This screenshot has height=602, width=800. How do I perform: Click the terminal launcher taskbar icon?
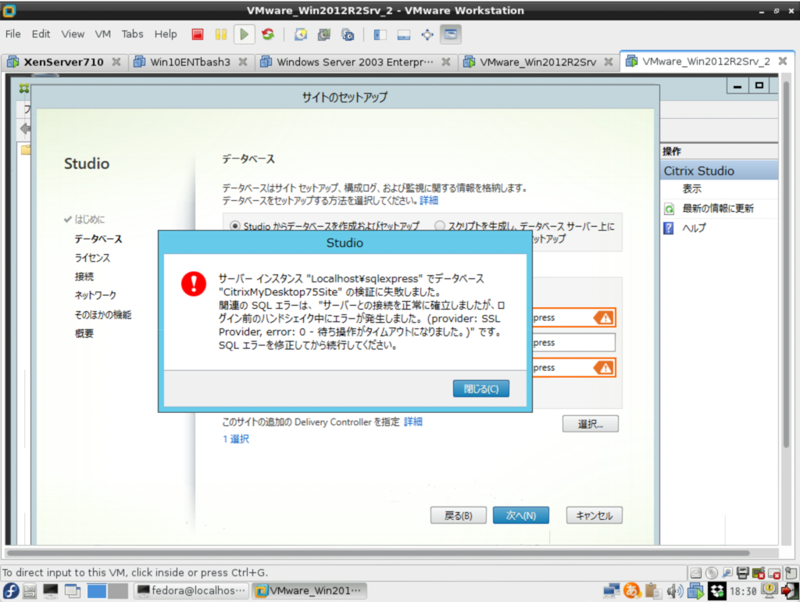(51, 591)
